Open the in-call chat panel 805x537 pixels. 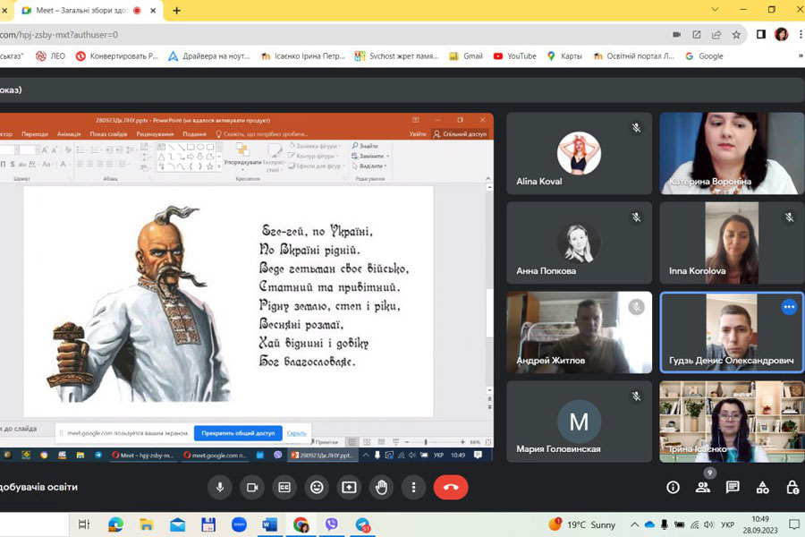[733, 487]
